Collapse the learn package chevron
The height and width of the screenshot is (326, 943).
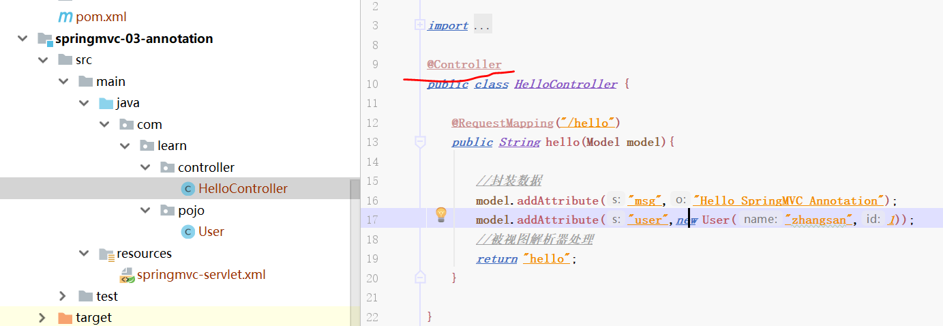pos(125,146)
